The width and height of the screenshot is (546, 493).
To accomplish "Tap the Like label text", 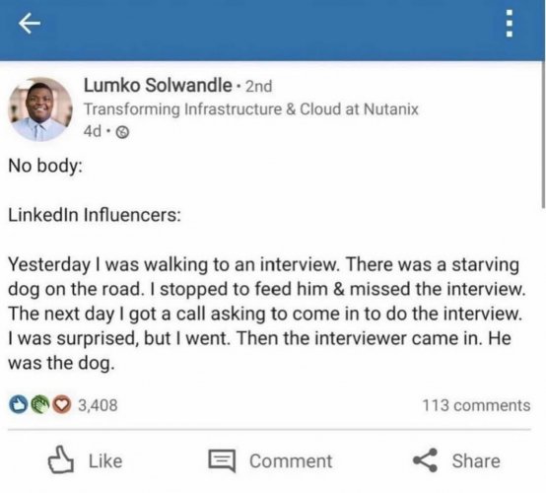I will [x=105, y=460].
